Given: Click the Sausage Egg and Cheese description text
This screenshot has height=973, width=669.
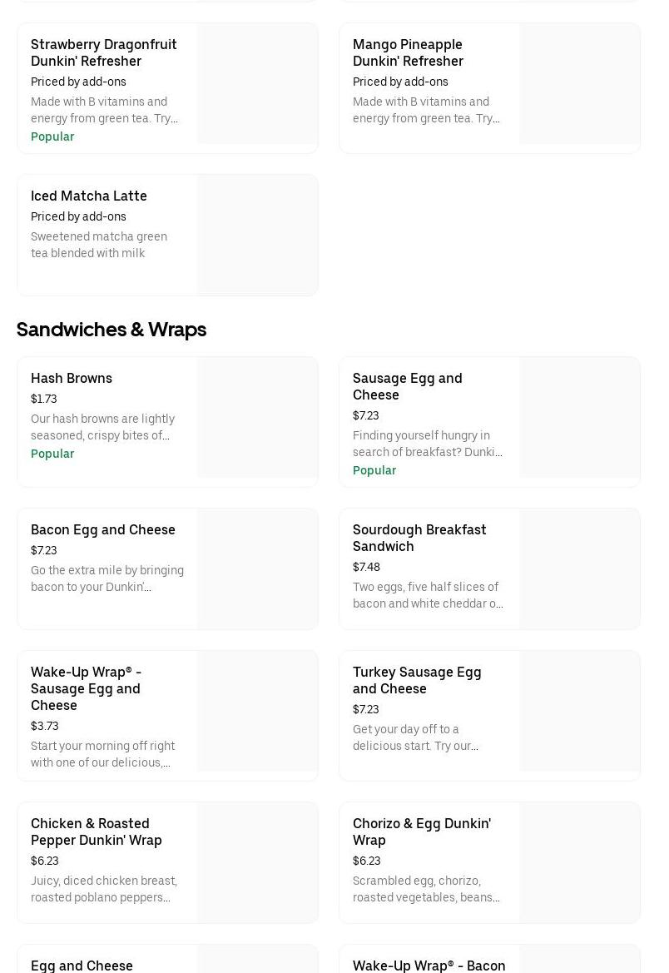Looking at the screenshot, I should (x=427, y=444).
